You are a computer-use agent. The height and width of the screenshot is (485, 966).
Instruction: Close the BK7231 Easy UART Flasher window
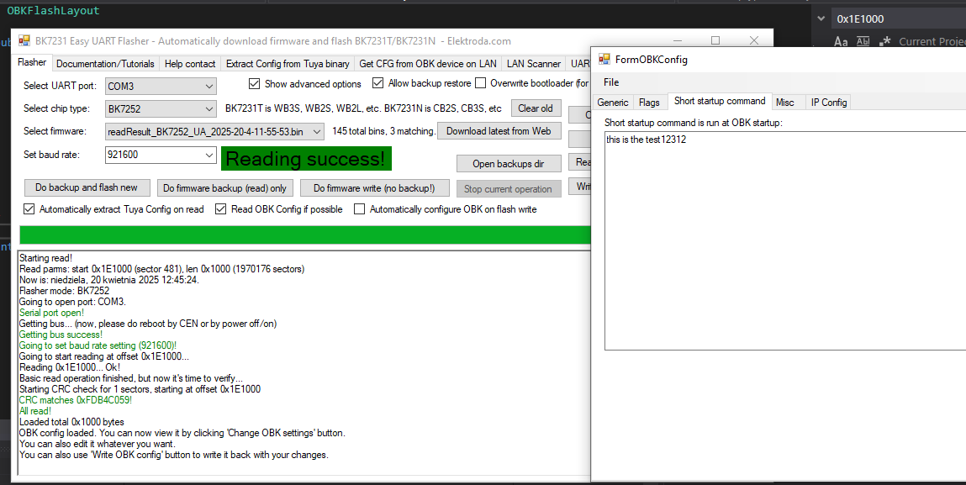tap(753, 40)
